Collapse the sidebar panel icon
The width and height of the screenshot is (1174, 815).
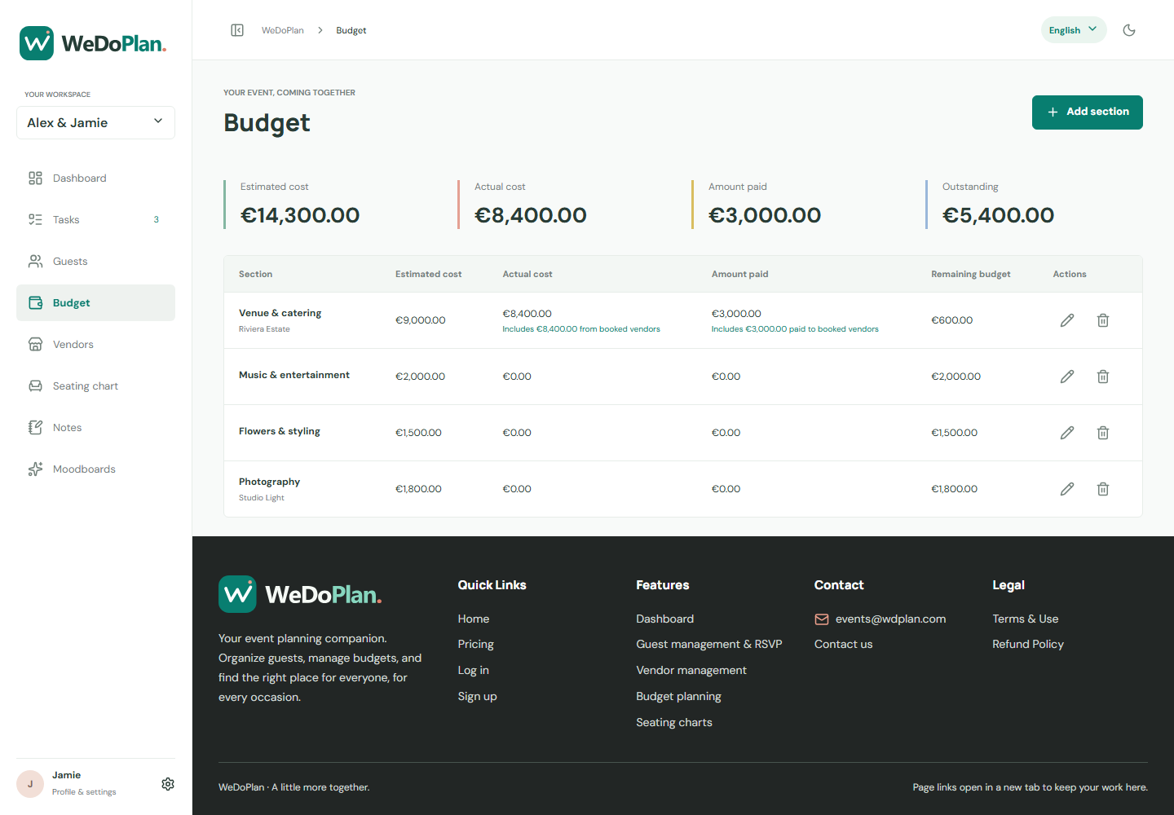[x=237, y=30]
